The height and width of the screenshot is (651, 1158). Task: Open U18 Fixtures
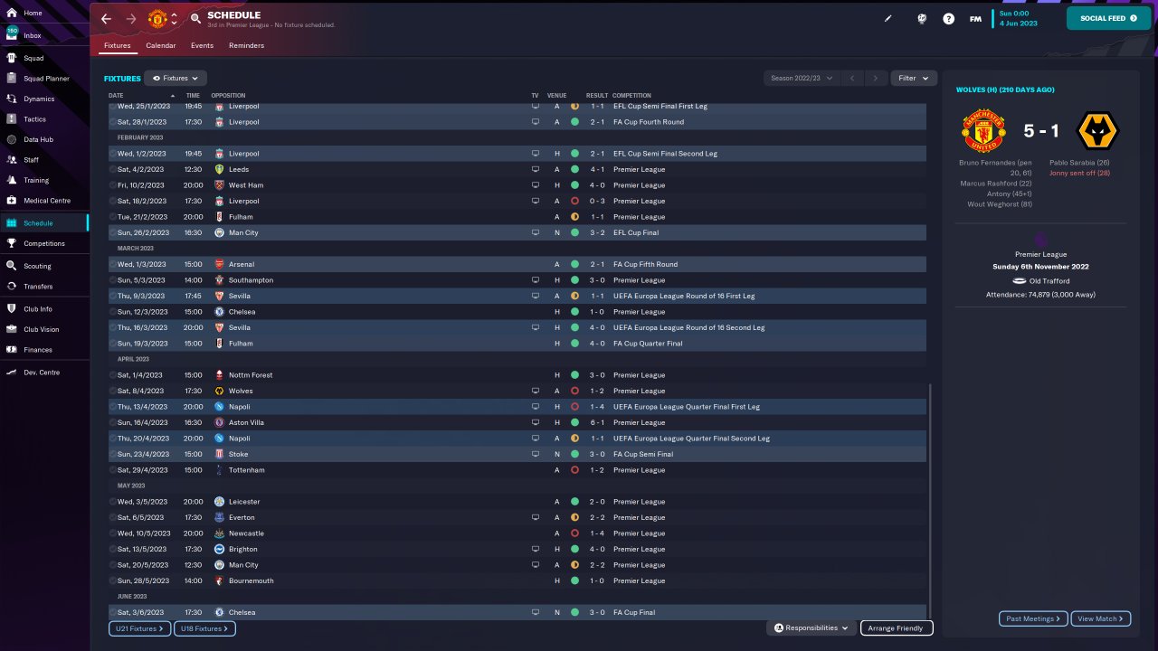204,628
